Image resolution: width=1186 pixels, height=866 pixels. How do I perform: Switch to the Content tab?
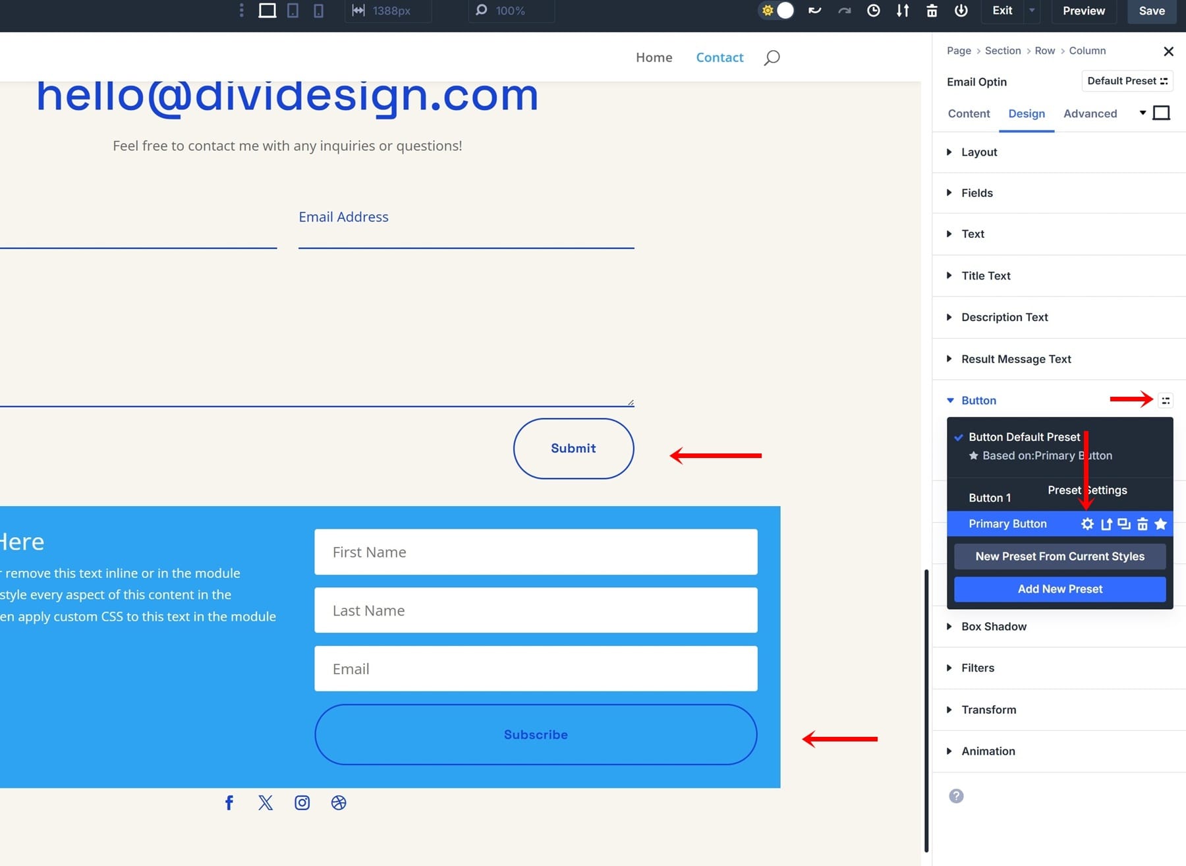969,113
